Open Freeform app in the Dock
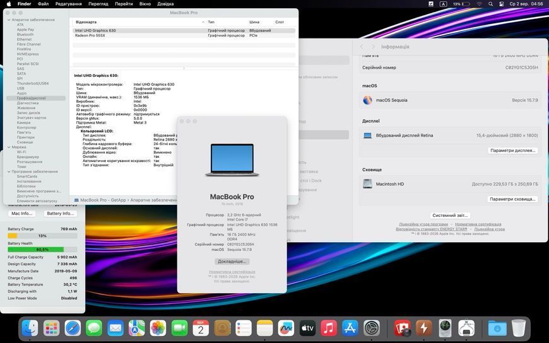The width and height of the screenshot is (549, 343). [286, 328]
